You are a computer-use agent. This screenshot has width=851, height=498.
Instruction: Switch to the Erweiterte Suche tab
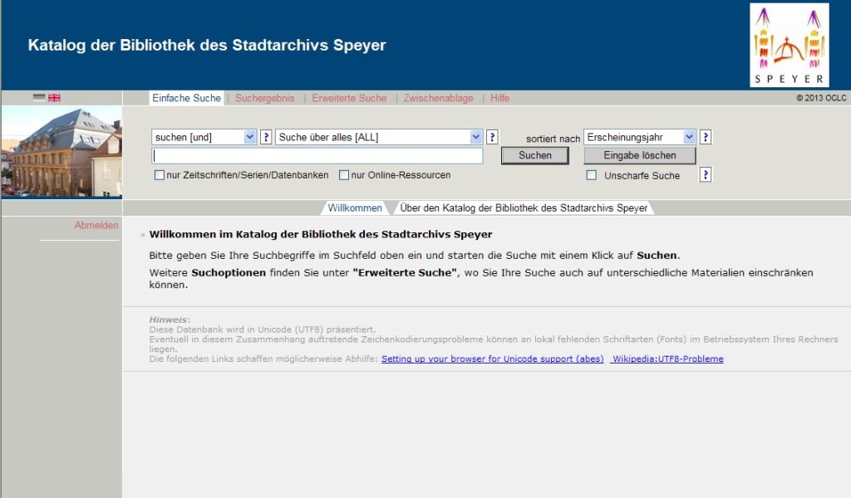pyautogui.click(x=349, y=98)
